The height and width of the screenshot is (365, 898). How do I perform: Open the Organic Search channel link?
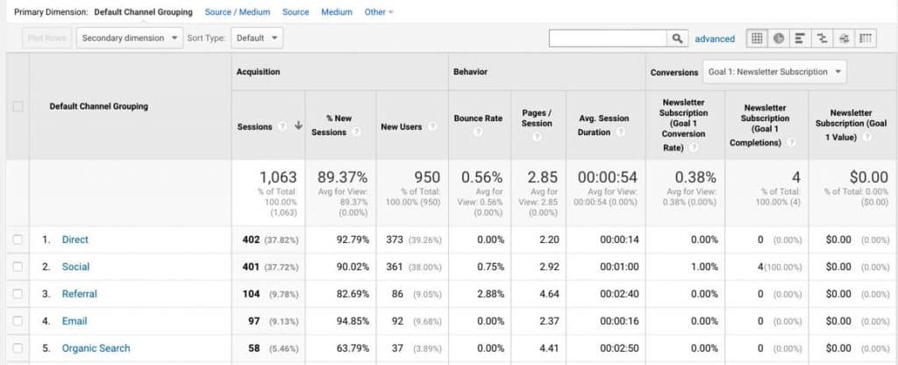coord(96,348)
